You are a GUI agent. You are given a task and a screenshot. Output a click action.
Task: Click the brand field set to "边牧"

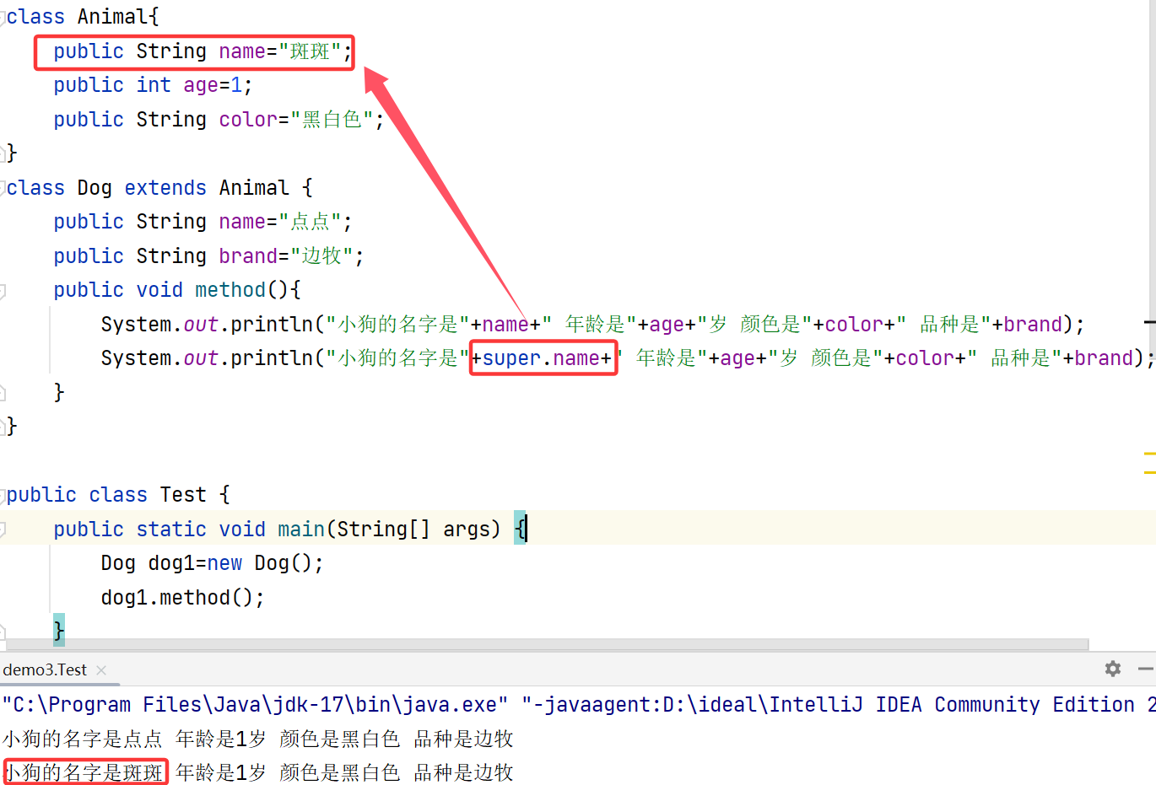coord(248,256)
